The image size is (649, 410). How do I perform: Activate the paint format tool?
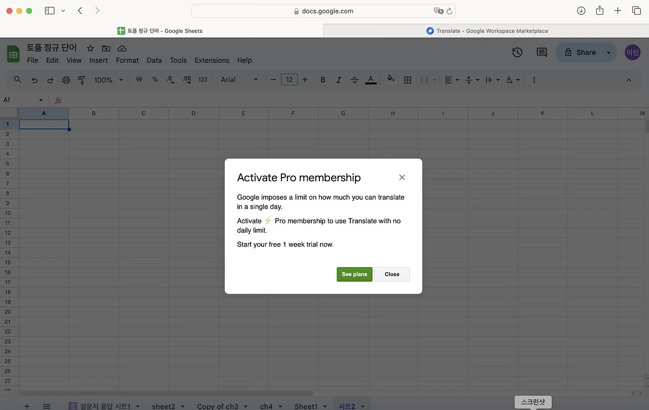pos(82,80)
